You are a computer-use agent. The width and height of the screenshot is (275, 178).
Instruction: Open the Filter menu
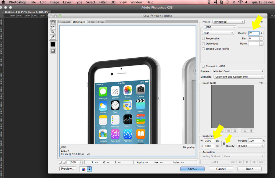[x=103, y=2]
